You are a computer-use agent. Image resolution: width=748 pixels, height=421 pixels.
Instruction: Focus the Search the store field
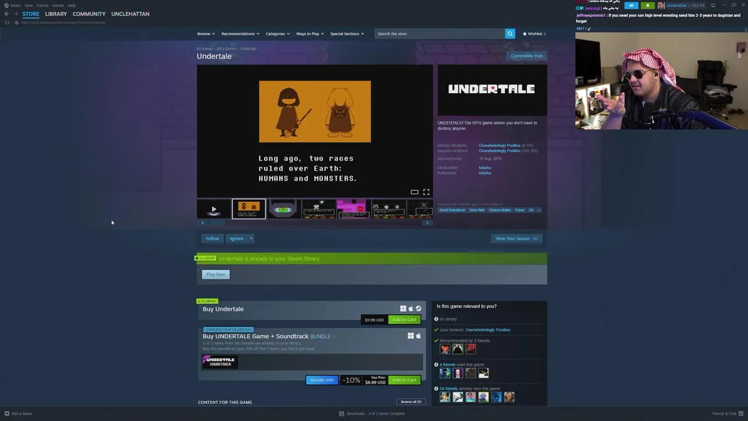coord(440,34)
